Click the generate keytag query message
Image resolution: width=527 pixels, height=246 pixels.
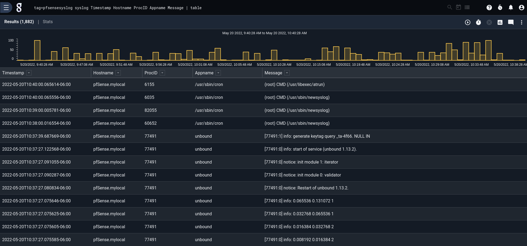point(317,136)
